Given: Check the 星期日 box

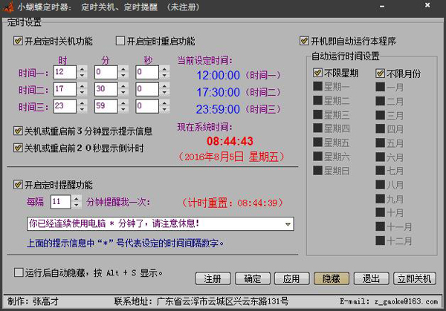Looking at the screenshot, I should [x=317, y=171].
